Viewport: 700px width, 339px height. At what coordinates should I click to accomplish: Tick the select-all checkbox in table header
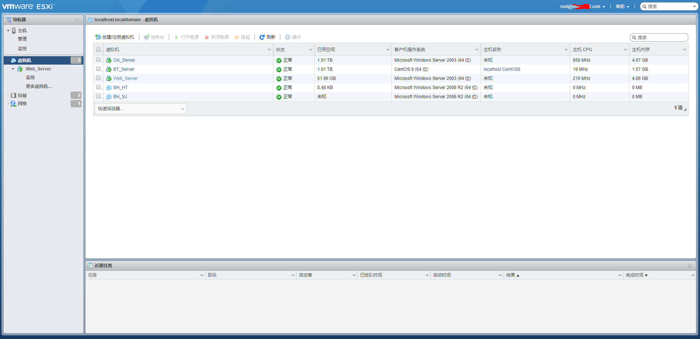pos(98,49)
